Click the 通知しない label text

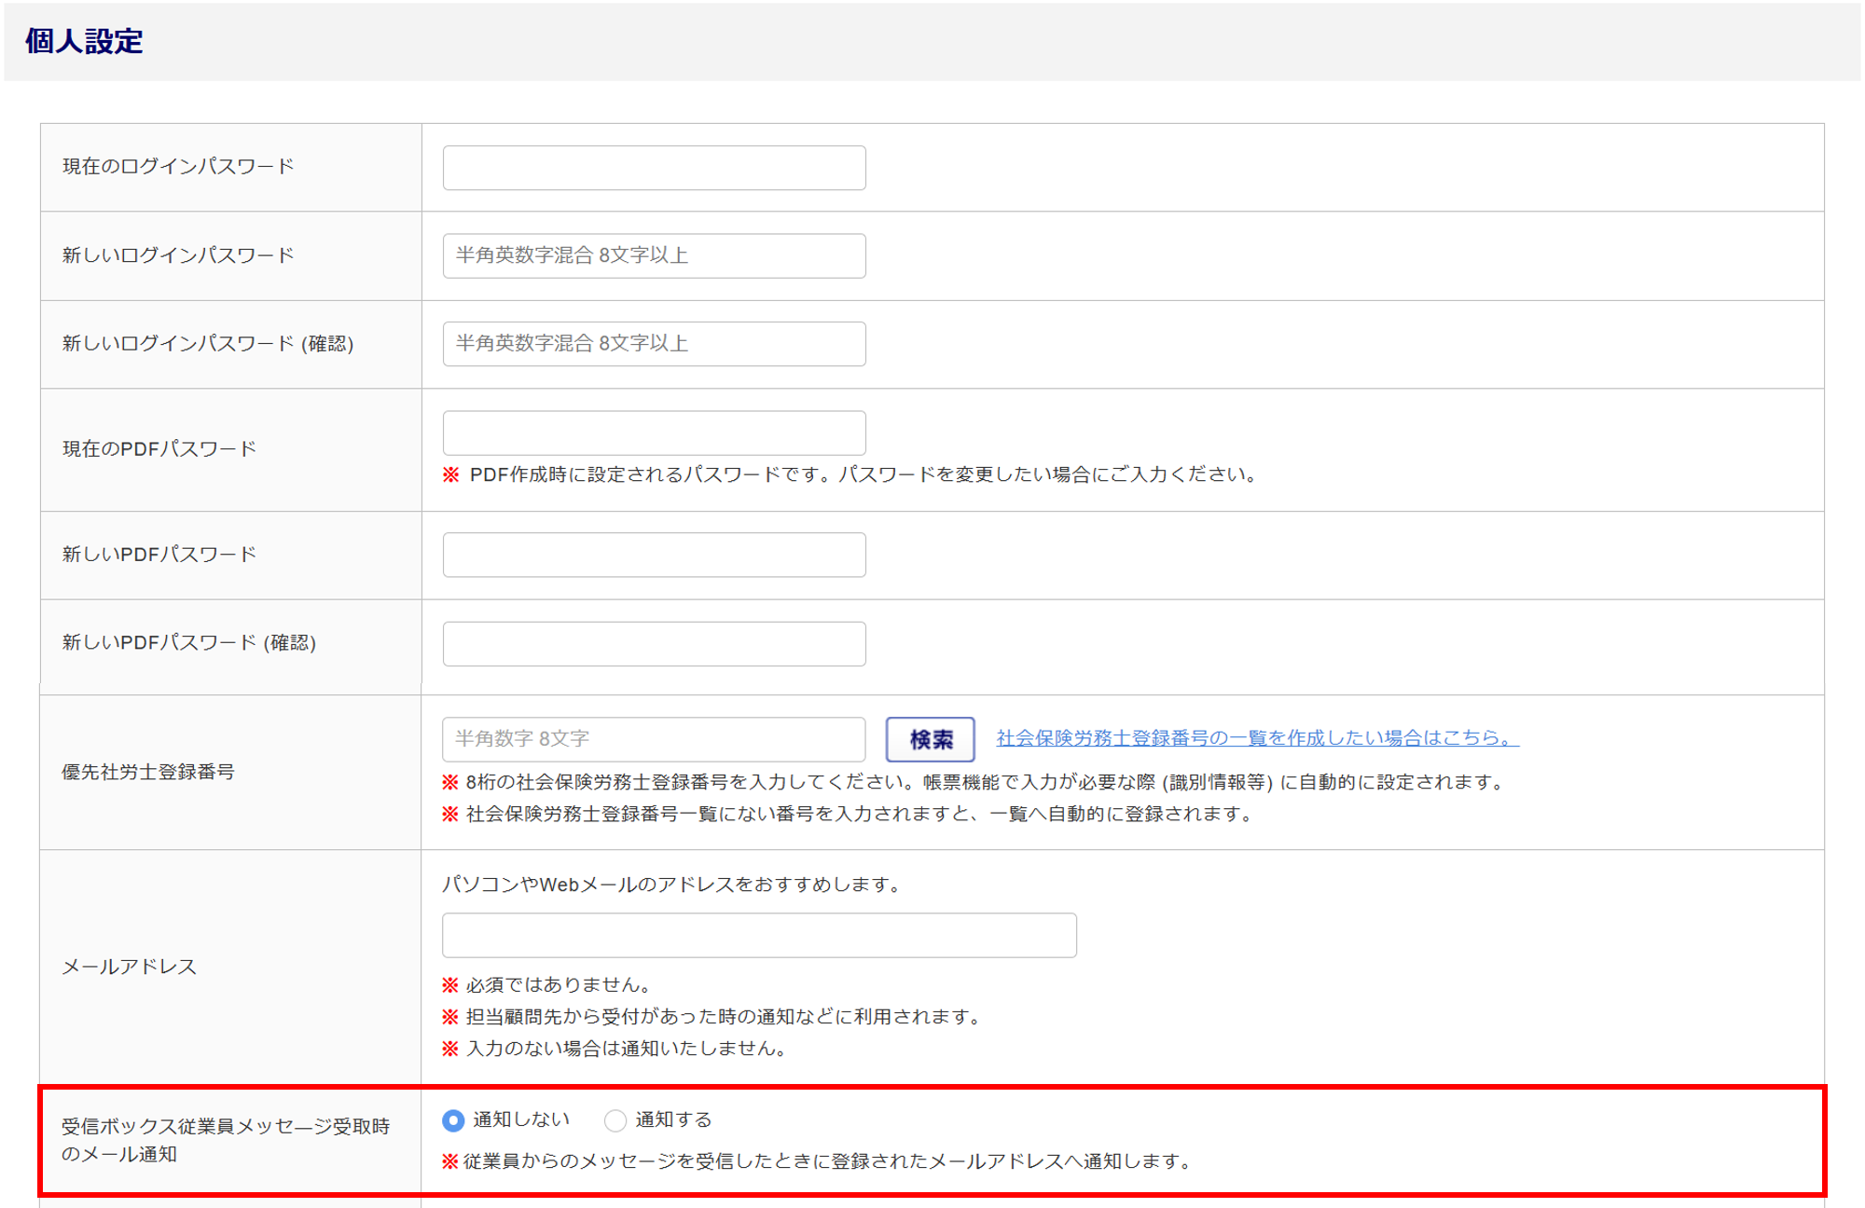tap(520, 1119)
